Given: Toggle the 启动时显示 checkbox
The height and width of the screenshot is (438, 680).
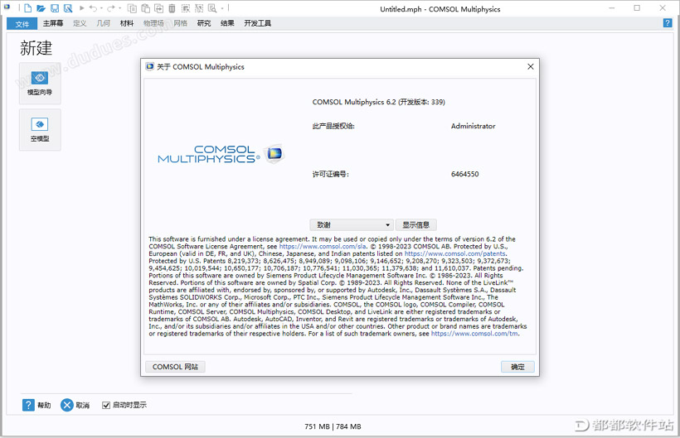Looking at the screenshot, I should coord(106,405).
